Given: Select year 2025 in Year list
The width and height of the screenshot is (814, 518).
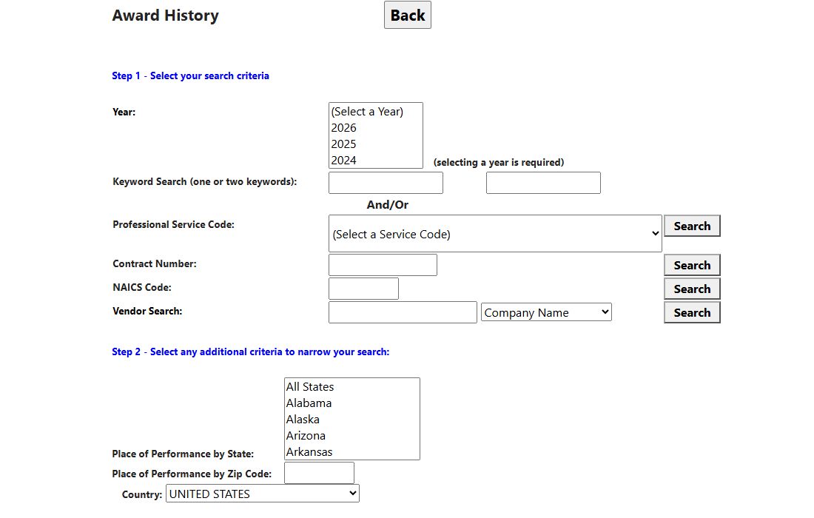Looking at the screenshot, I should (x=376, y=144).
